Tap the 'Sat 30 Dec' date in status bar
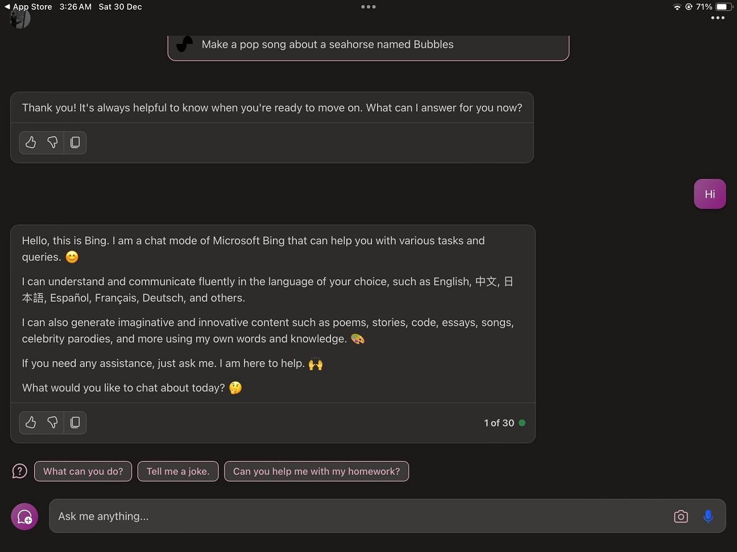The height and width of the screenshot is (552, 737). pos(120,7)
